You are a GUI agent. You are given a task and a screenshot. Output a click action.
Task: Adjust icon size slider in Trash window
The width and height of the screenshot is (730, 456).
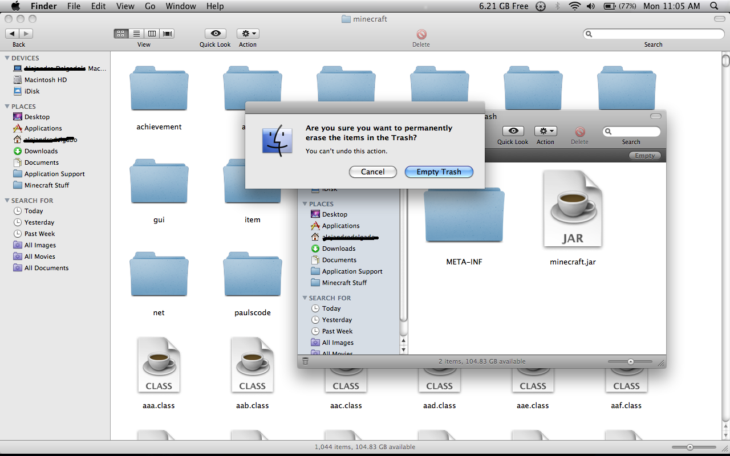[630, 361]
